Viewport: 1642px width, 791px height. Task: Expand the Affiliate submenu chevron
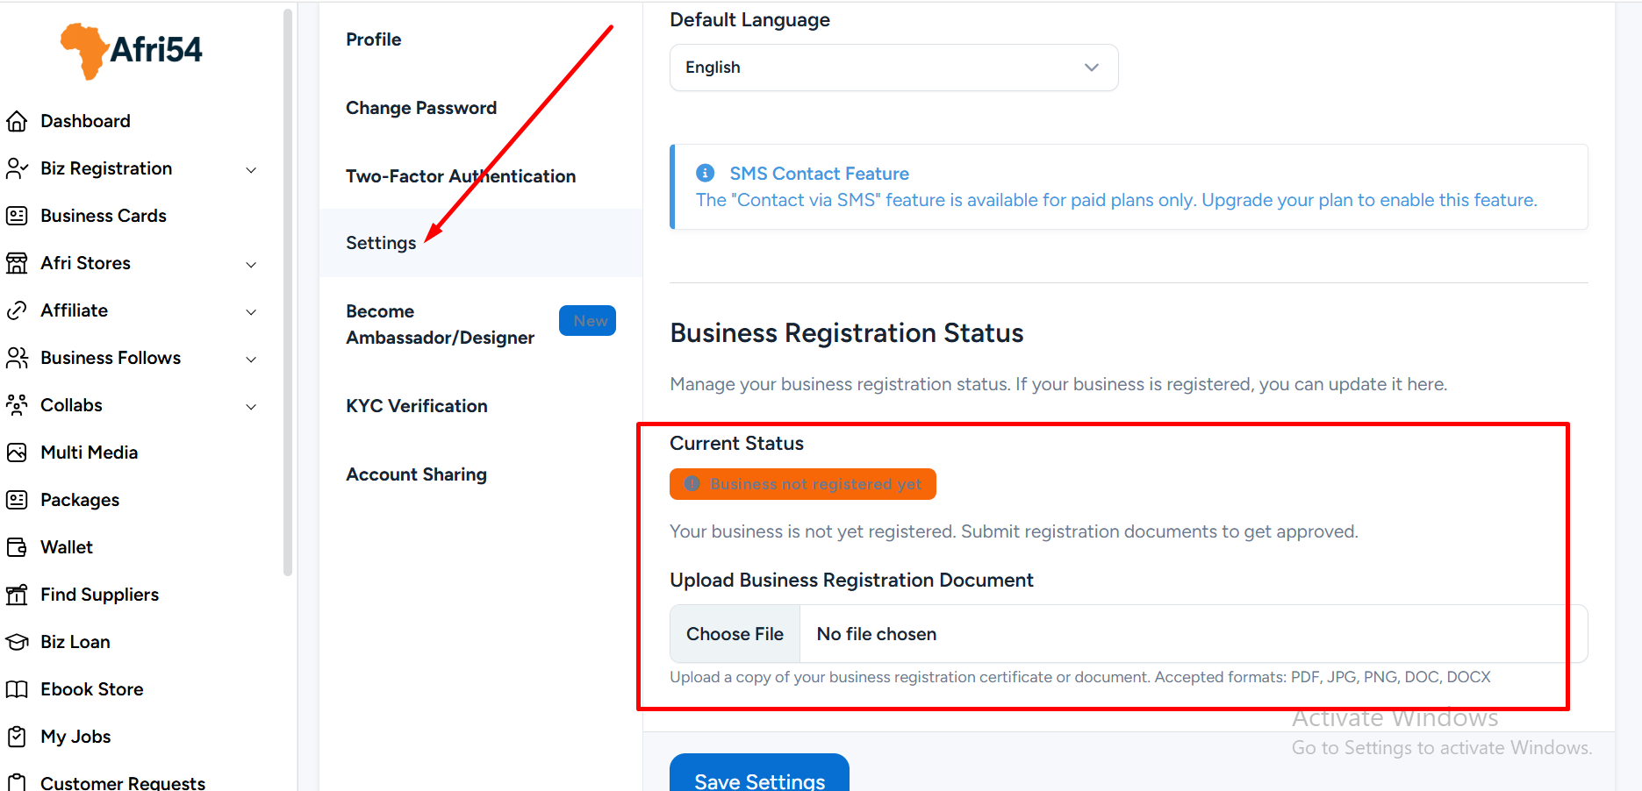click(251, 311)
